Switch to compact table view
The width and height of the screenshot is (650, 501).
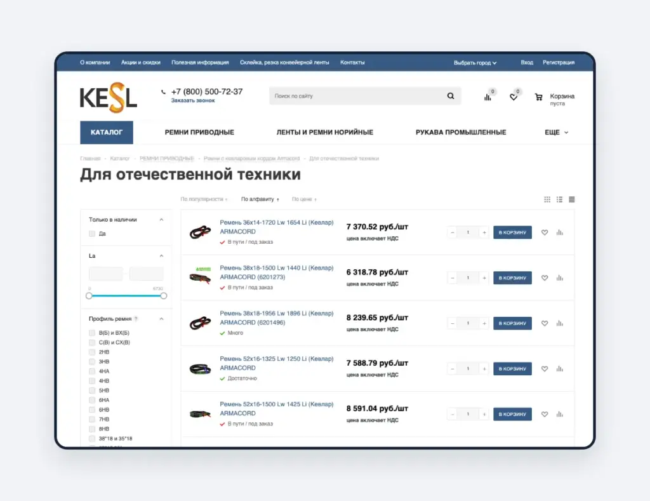point(572,199)
